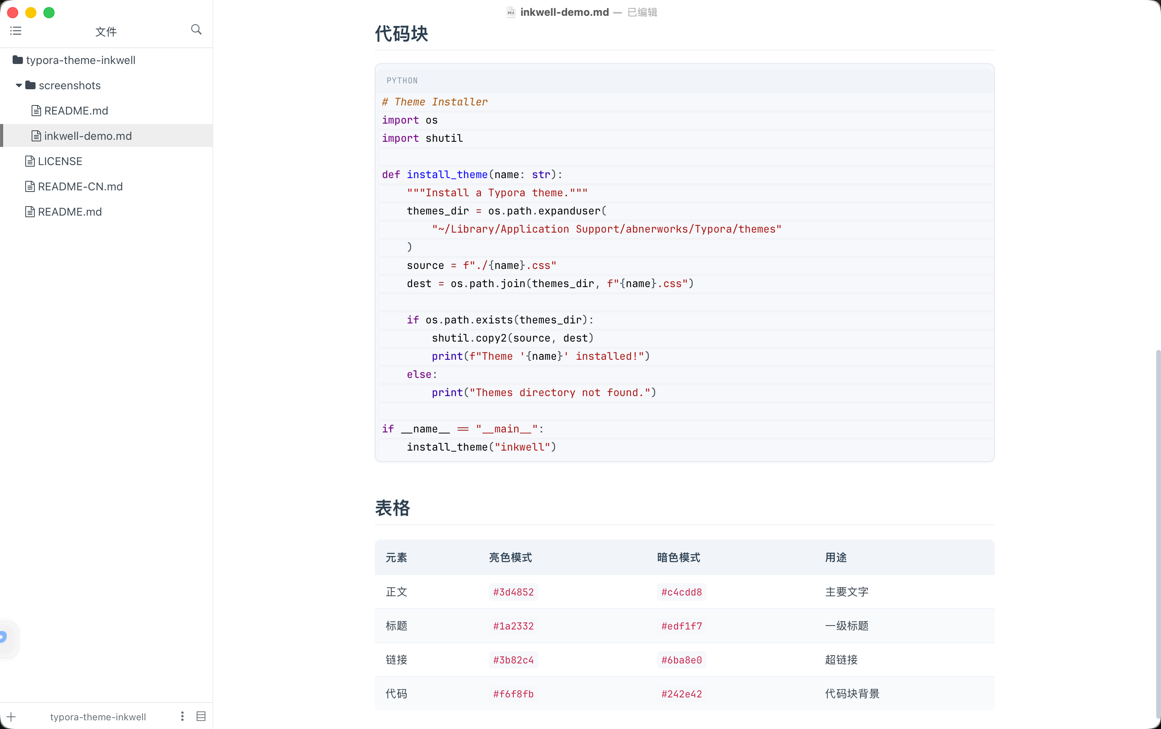
Task: Click the '# Theme Installer' comment line
Action: [x=435, y=102]
